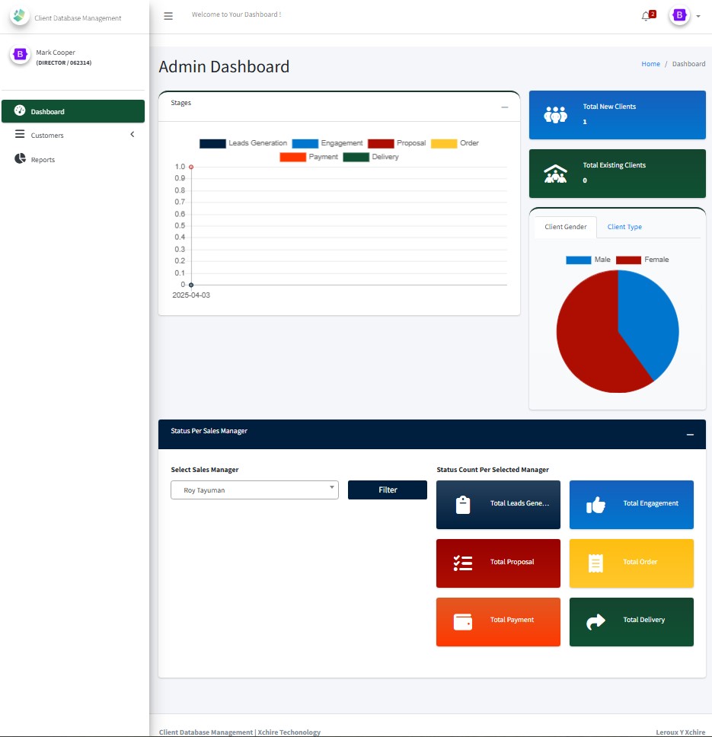Click the Admin Dashboard heading
Viewport: 712px width, 737px height.
point(224,67)
